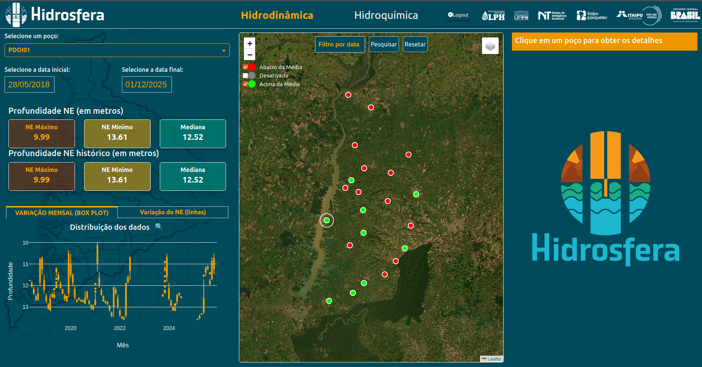The height and width of the screenshot is (367, 702).
Task: Click the Resetar button
Action: click(x=415, y=44)
